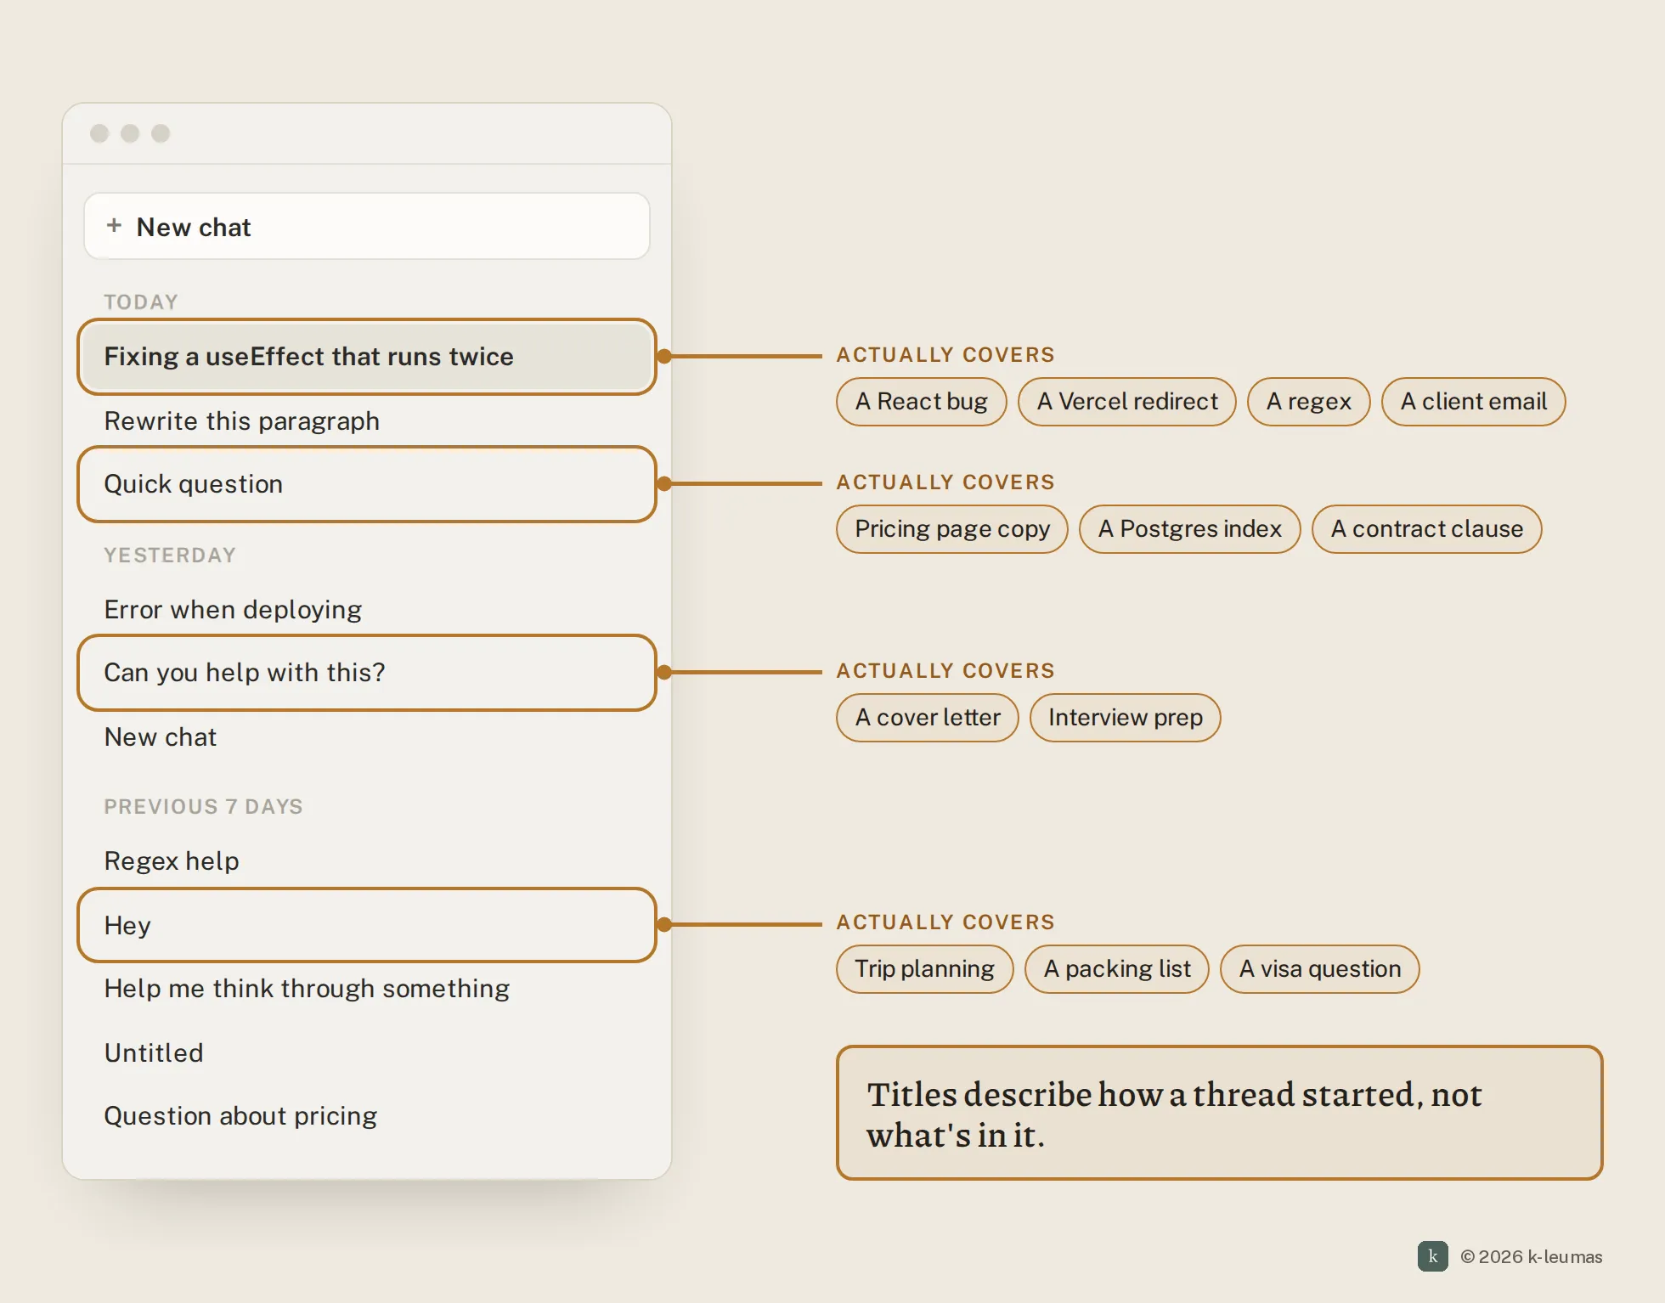Click the YESTERDAY section header

coord(170,556)
